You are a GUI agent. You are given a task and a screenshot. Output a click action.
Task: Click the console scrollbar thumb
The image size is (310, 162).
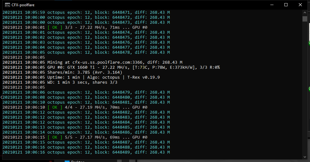305,19
